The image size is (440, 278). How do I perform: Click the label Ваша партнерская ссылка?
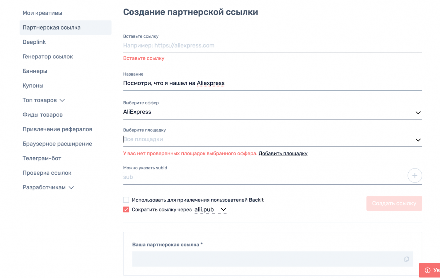(x=167, y=244)
